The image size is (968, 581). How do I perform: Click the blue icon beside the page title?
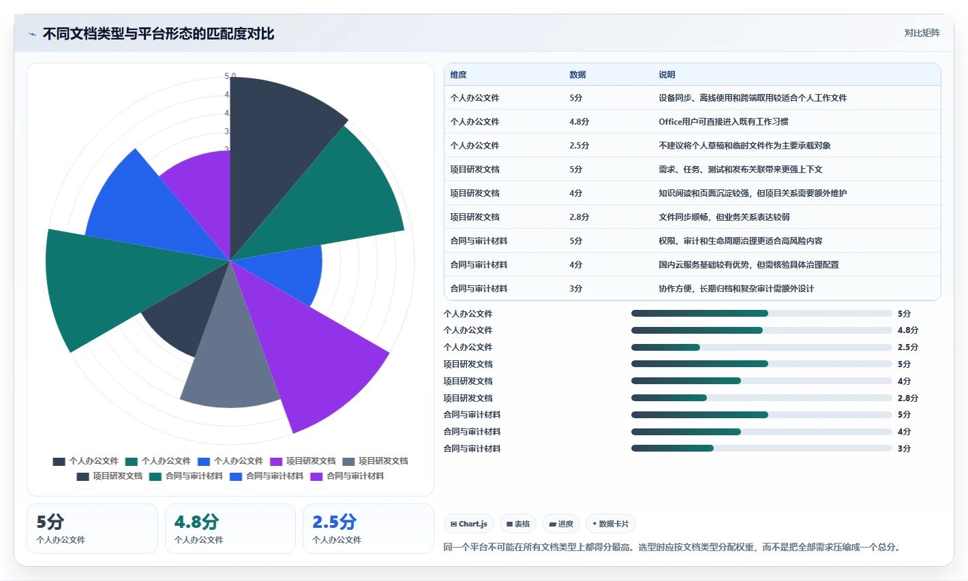32,34
